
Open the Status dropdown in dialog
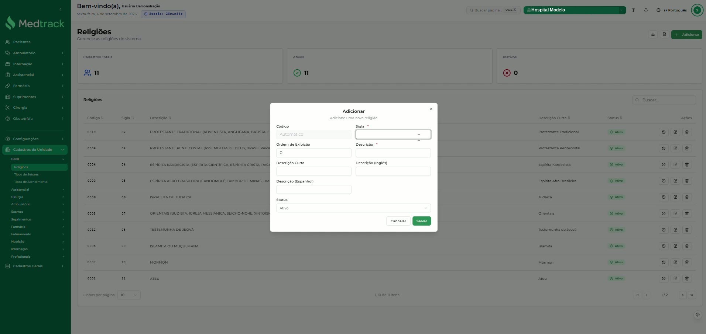[x=353, y=208]
